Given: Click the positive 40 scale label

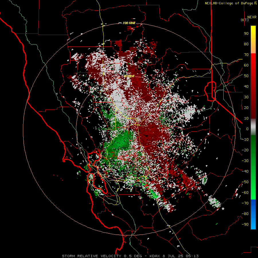Looking at the screenshot, I should click(246, 87).
